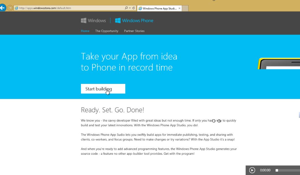This screenshot has height=175, width=300.
Task: Select the Windows Phone App Studio tab
Action: coord(159,8)
